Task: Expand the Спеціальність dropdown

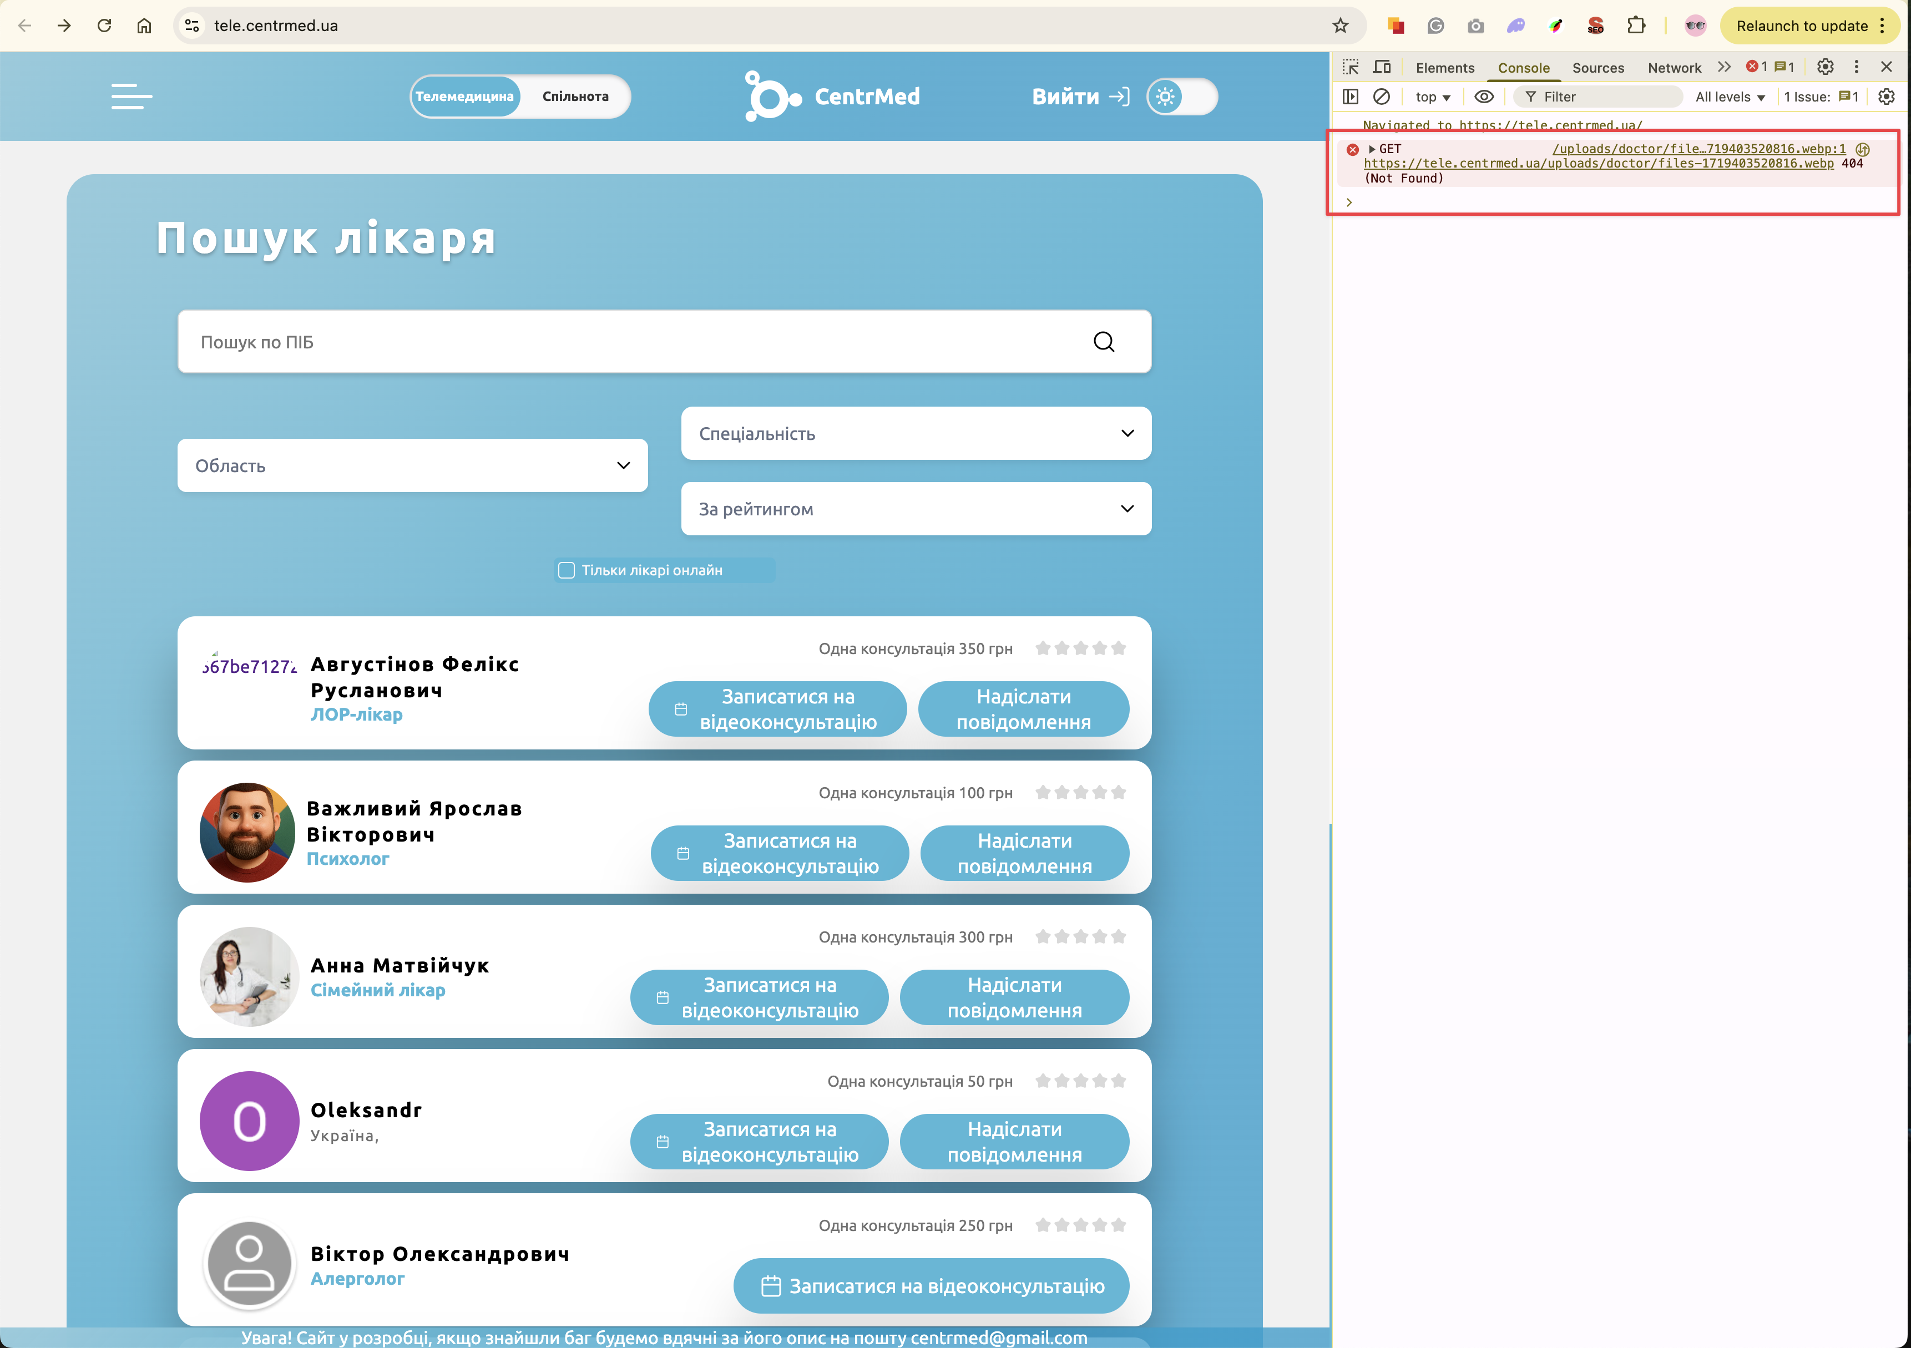Action: point(916,434)
